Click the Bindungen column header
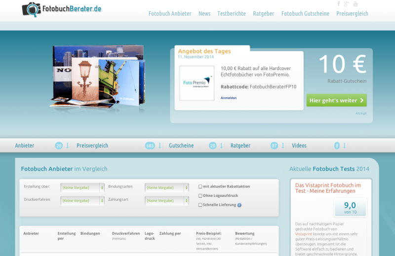 click(90, 233)
